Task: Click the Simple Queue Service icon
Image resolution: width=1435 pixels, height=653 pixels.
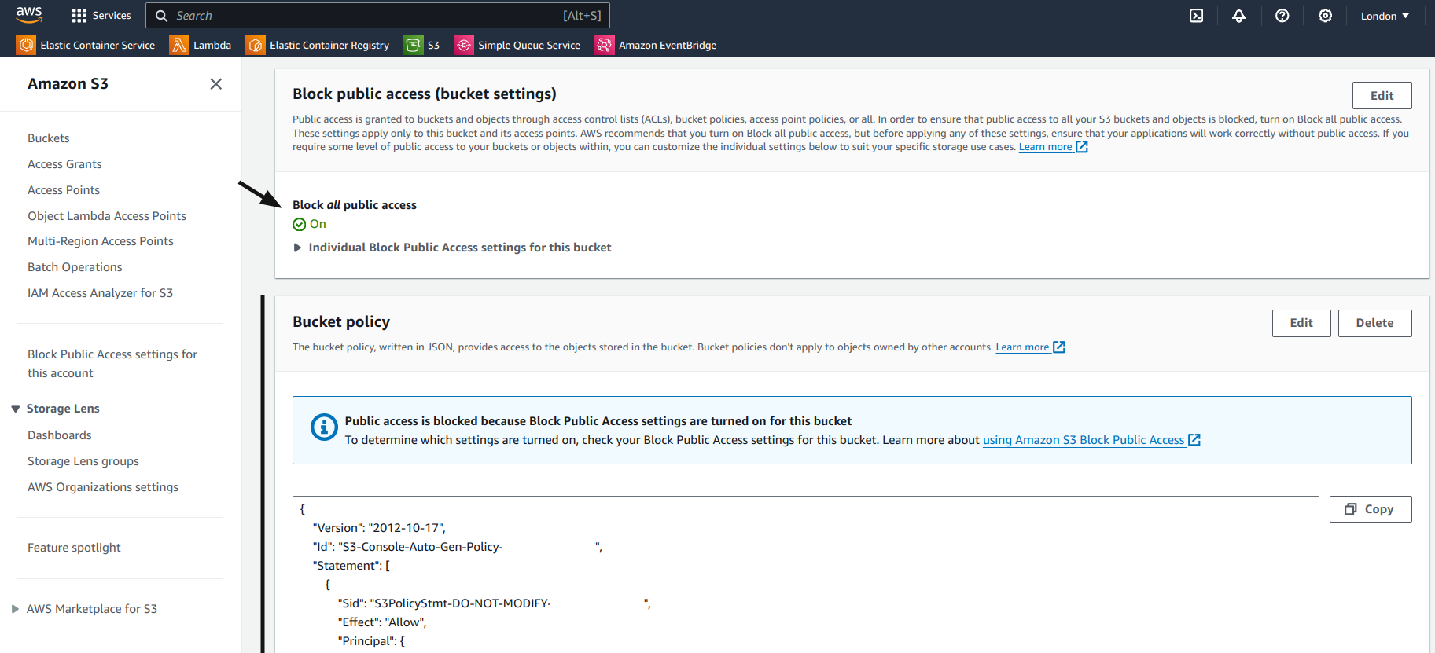Action: click(x=464, y=45)
